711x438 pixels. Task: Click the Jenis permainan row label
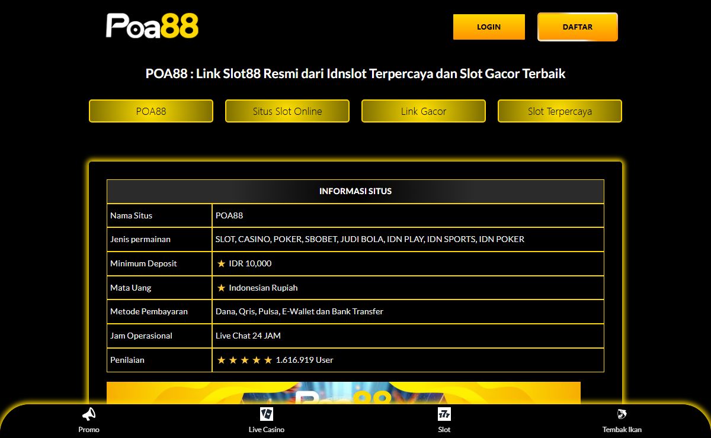click(140, 240)
